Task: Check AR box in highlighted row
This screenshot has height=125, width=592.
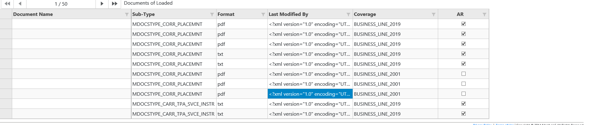Action: 463,94
